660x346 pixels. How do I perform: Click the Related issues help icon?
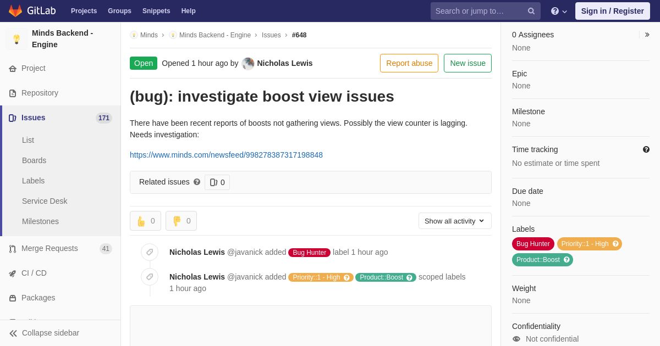click(197, 182)
